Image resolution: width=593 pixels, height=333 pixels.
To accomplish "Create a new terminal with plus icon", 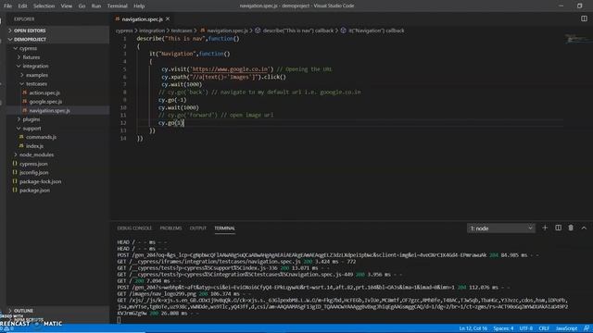I will click(x=545, y=228).
